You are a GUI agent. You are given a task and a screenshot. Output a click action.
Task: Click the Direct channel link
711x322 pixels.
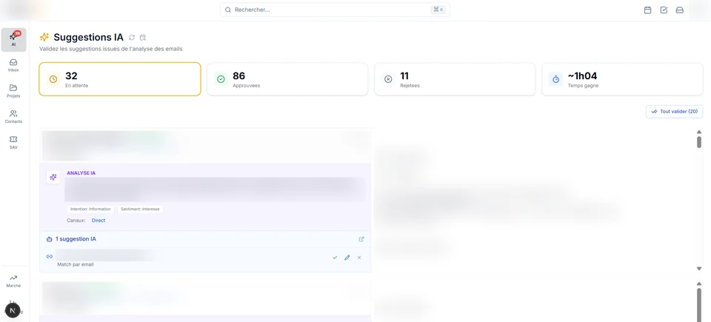tap(99, 221)
